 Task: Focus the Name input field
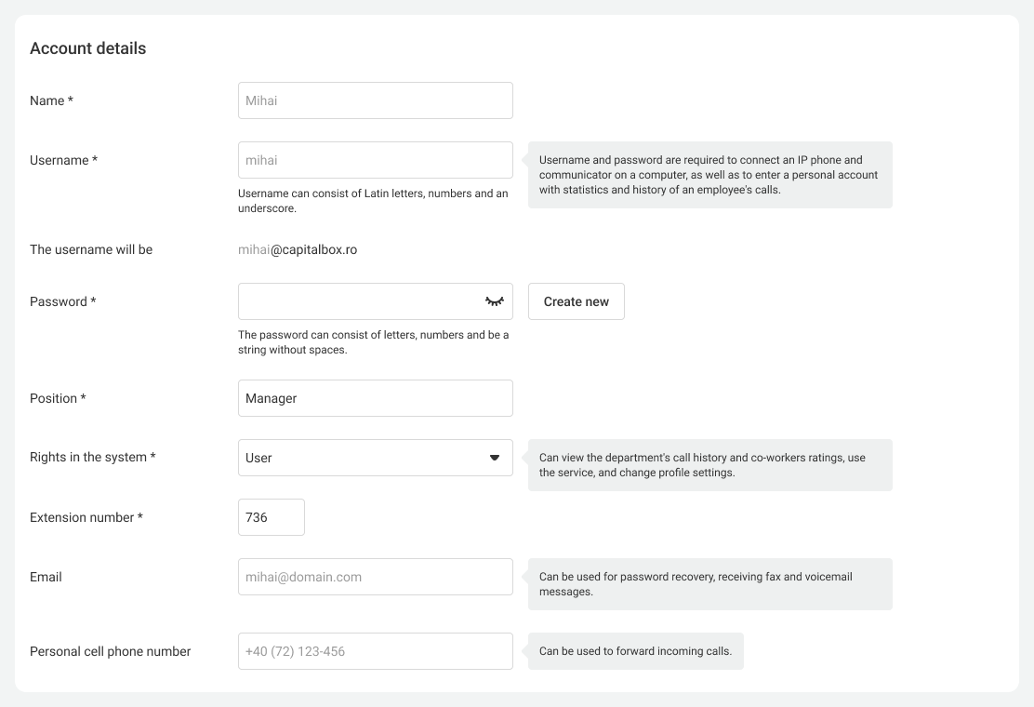point(375,100)
